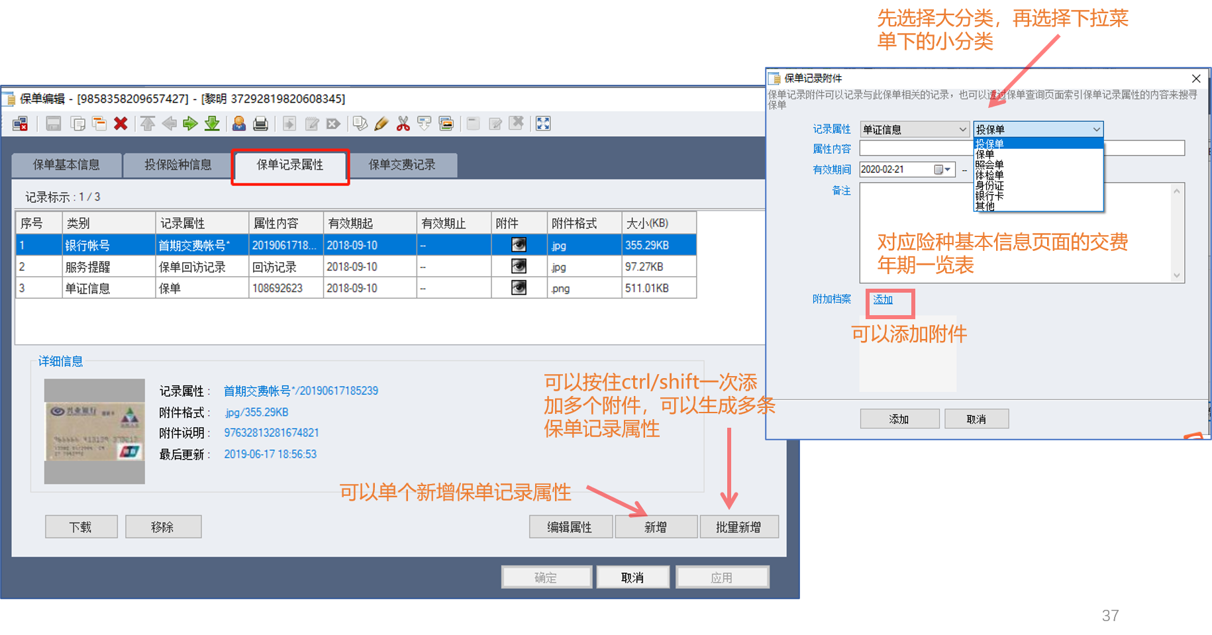The image size is (1212, 635).
Task: Click the customer person icon in toolbar
Action: (239, 124)
